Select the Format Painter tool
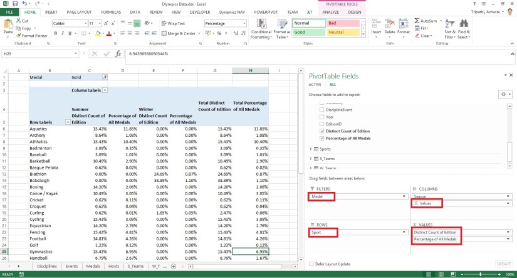This screenshot has width=517, height=278. 32,36
